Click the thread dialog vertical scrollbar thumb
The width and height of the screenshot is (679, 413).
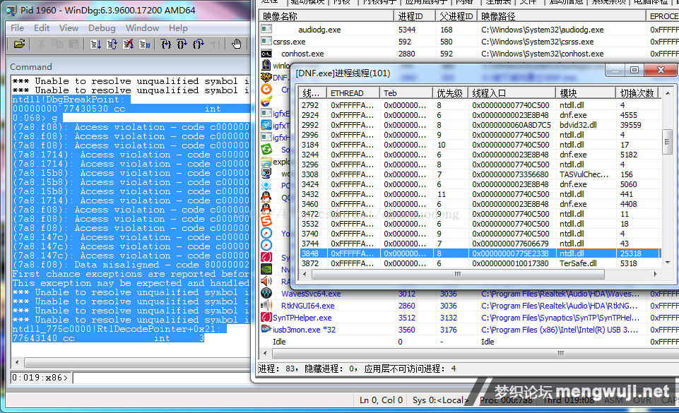click(x=667, y=142)
